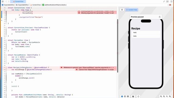Screen dimensions: 174x98
Task: Click var details:String line
Action: (20, 61)
